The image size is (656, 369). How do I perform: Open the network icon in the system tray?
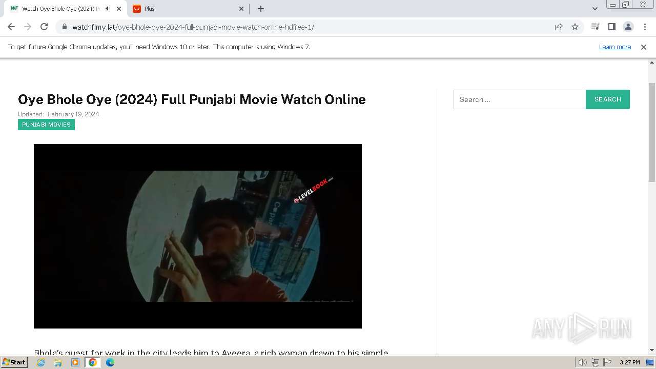[595, 362]
